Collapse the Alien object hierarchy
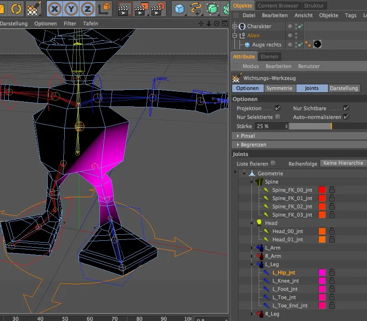 coord(235,36)
